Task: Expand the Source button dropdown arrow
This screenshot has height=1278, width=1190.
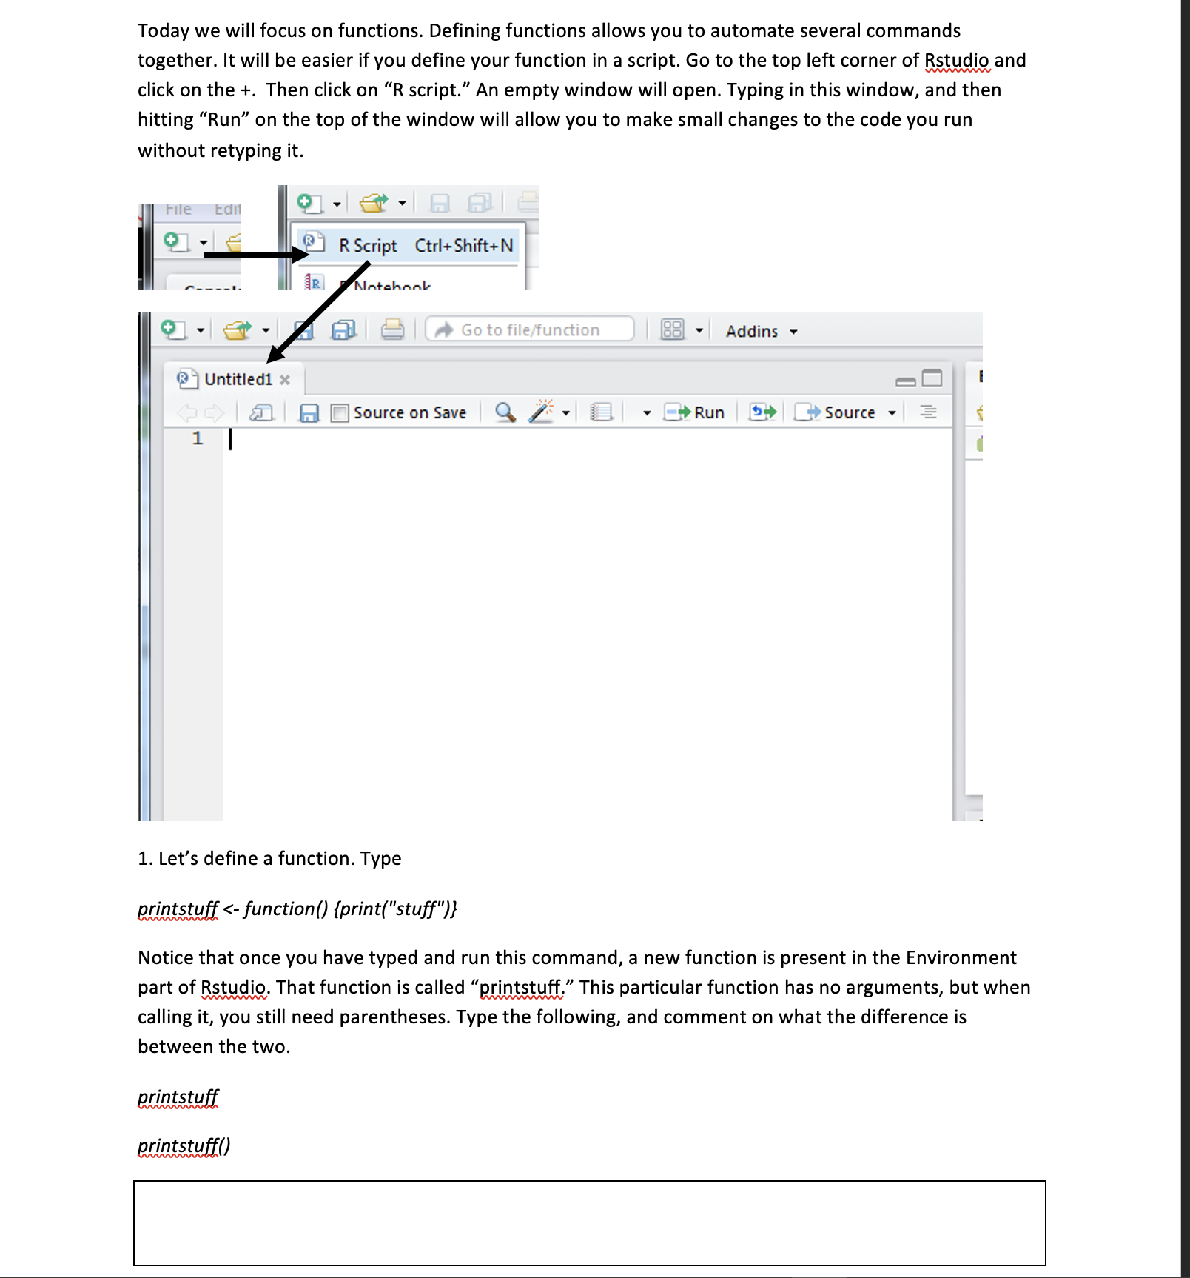Action: pos(893,412)
